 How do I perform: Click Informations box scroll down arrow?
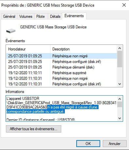120,118
